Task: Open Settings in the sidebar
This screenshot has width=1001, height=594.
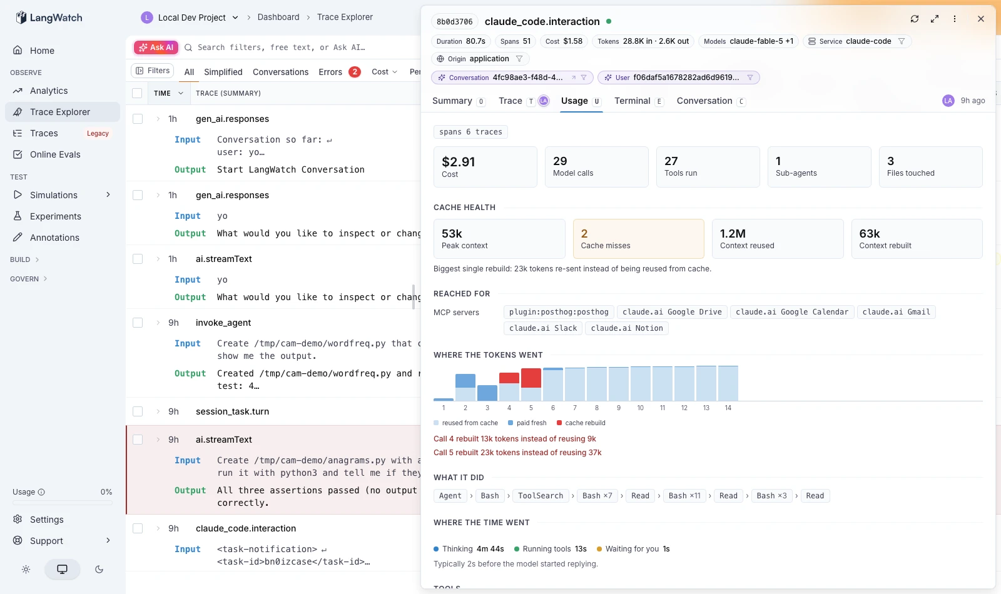Action: tap(46, 520)
